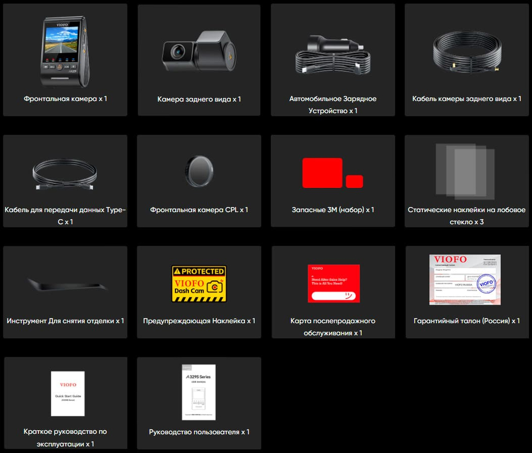The width and height of the screenshot is (532, 453).
Task: Select 'Руководство пользователя x 1' caption
Action: [199, 432]
